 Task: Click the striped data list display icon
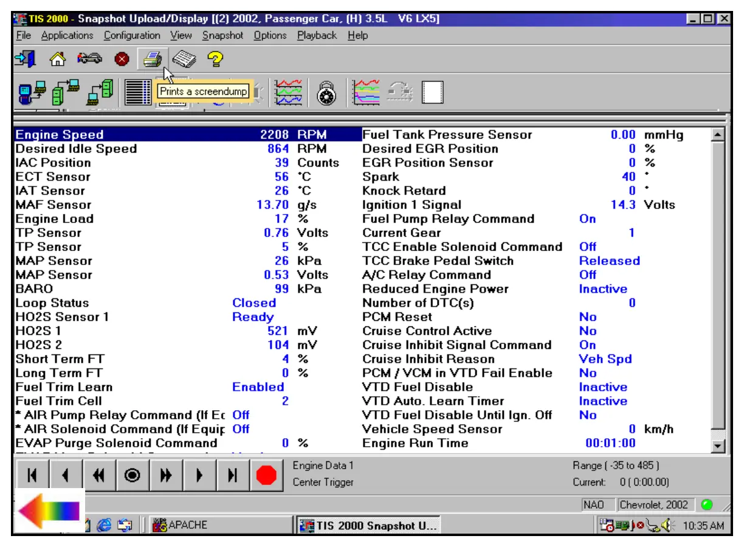tap(137, 93)
